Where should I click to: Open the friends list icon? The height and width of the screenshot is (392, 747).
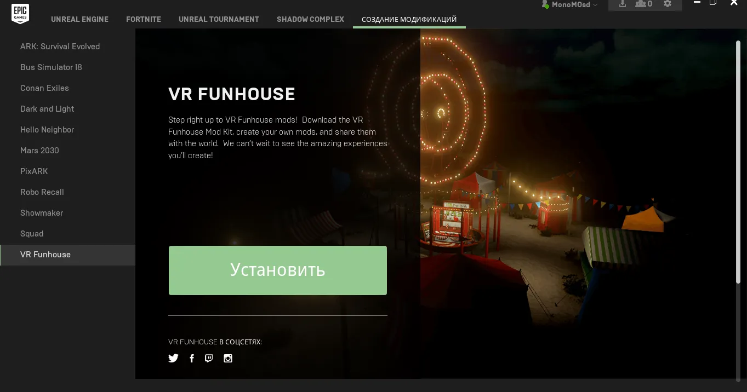coord(643,4)
